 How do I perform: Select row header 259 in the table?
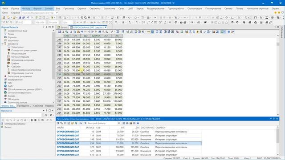click(x=59, y=94)
